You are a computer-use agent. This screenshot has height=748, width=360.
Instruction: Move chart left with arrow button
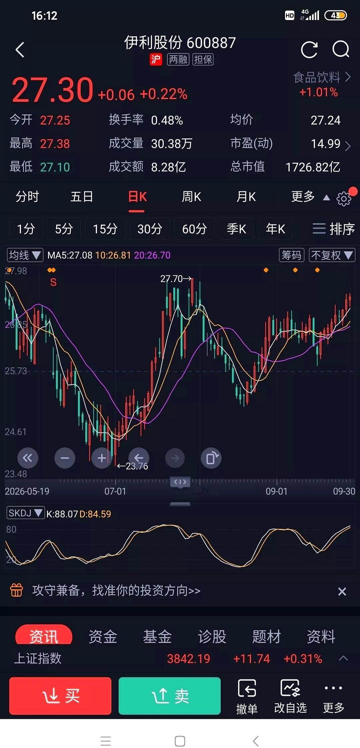[x=139, y=458]
